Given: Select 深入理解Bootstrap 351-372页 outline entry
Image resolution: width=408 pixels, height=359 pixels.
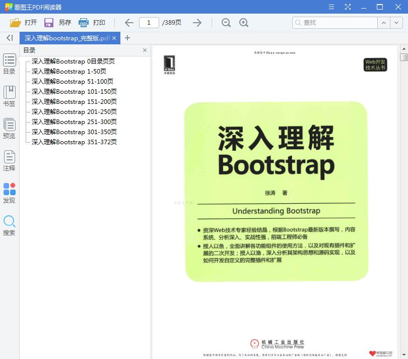Looking at the screenshot, I should (74, 142).
